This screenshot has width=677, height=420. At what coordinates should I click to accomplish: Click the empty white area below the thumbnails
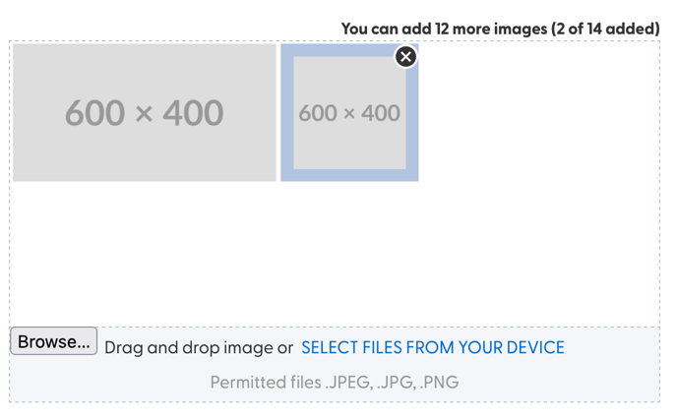pyautogui.click(x=295, y=256)
